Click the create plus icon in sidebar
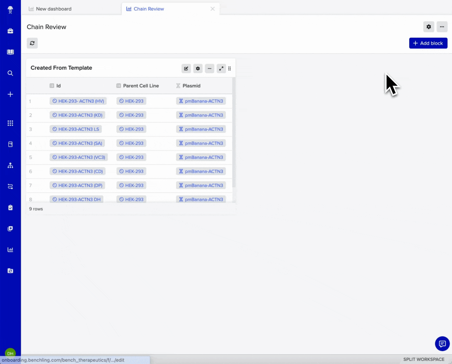Image resolution: width=452 pixels, height=364 pixels. coord(10,94)
